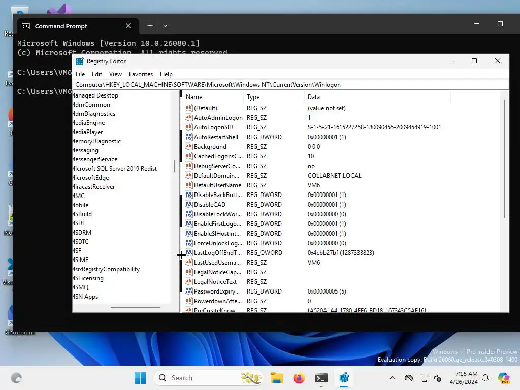Open File Explorer from taskbar

[x=277, y=378]
